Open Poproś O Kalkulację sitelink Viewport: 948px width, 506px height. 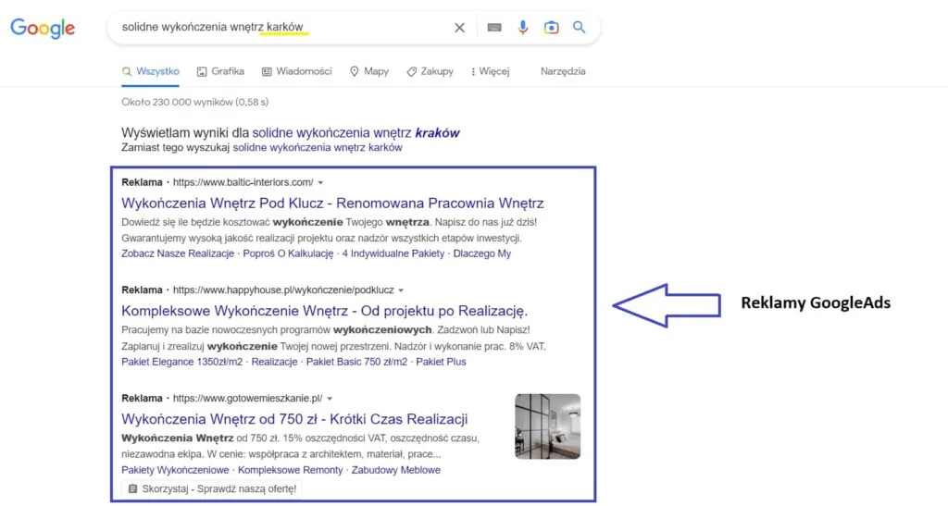point(288,253)
